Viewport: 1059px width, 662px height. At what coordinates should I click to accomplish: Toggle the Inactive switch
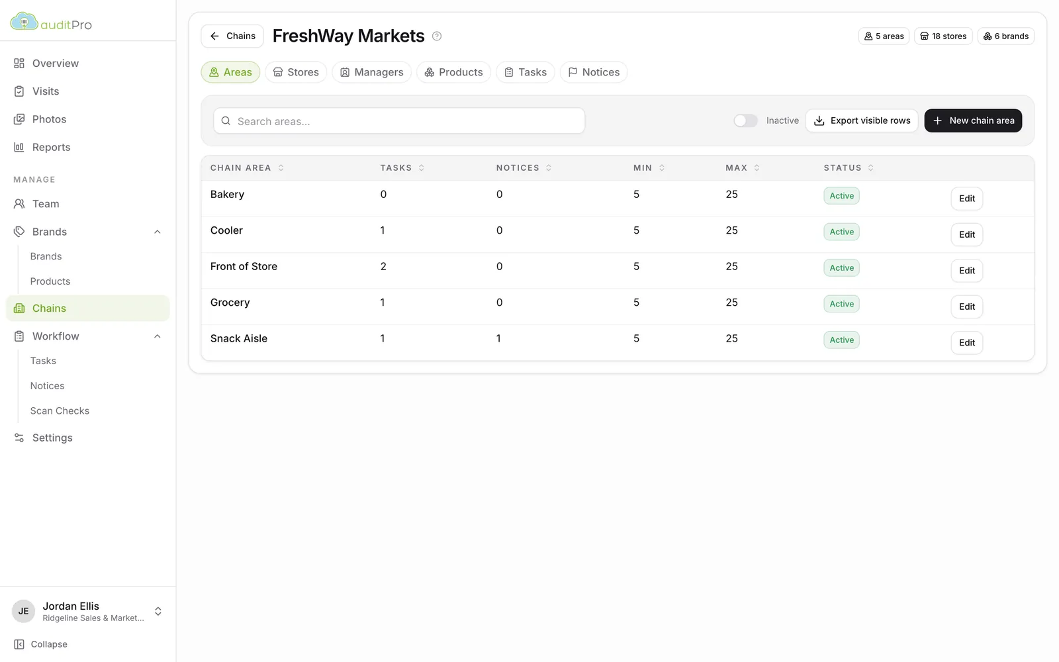745,120
